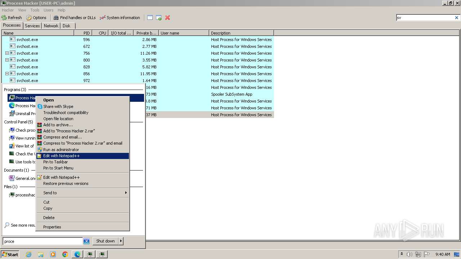Click the Shut down button
Viewport: 461px width, 259px height.
(106, 241)
